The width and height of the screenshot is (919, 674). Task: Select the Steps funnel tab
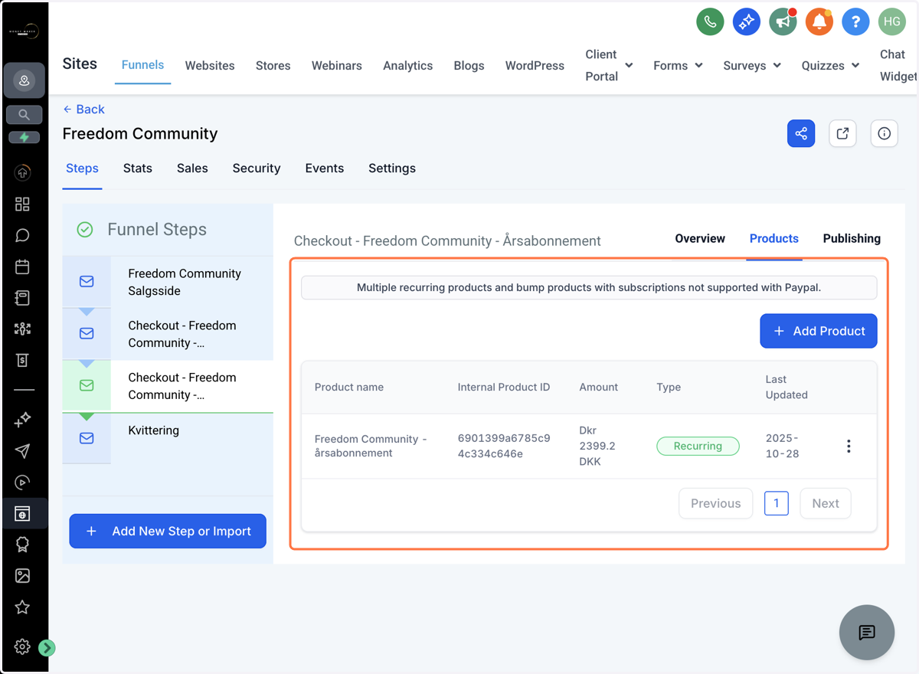click(82, 168)
